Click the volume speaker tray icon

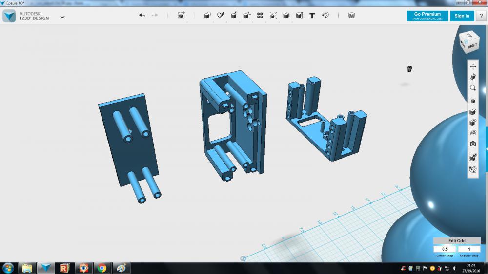click(x=455, y=268)
